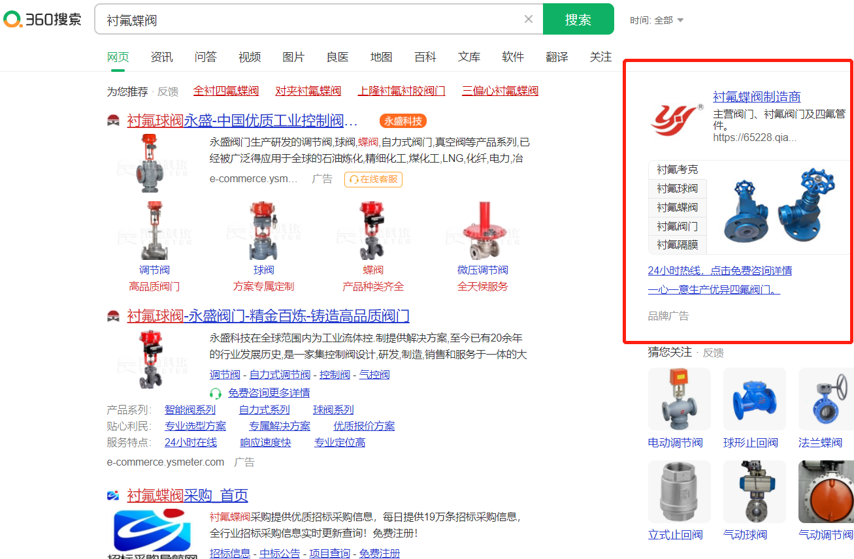The image size is (854, 559).
Task: Click the favicon beside 衬氟蝶阀采购 result
Action: [113, 495]
